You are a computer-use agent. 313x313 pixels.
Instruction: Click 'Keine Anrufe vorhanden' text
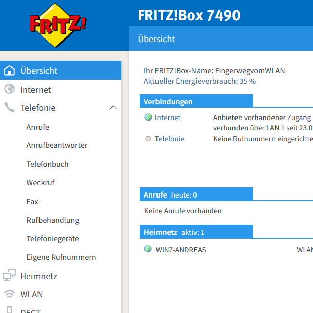(x=183, y=211)
